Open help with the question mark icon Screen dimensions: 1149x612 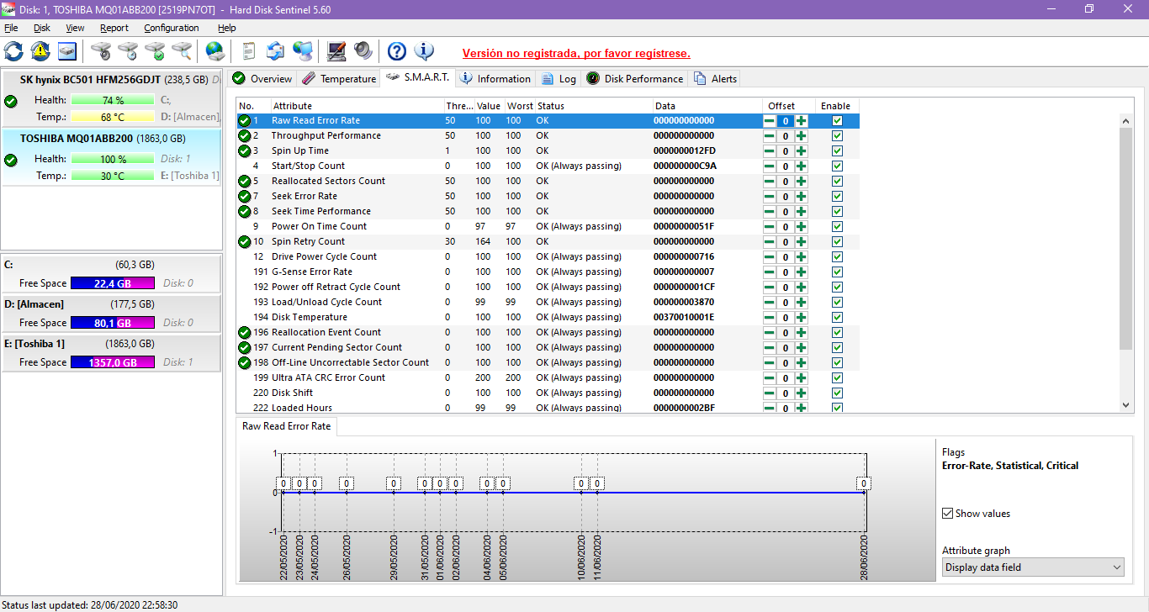coord(397,51)
